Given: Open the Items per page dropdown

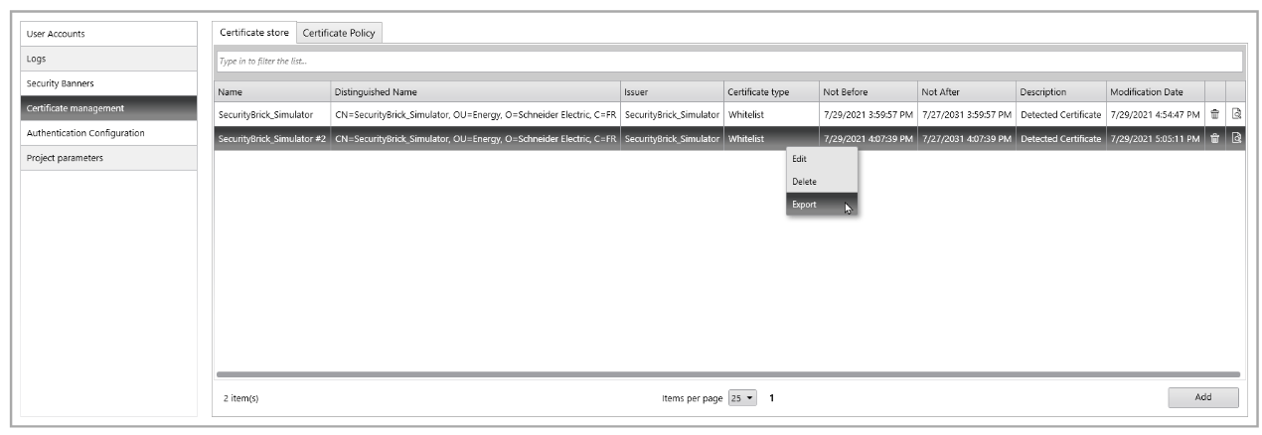Looking at the screenshot, I should (x=742, y=398).
